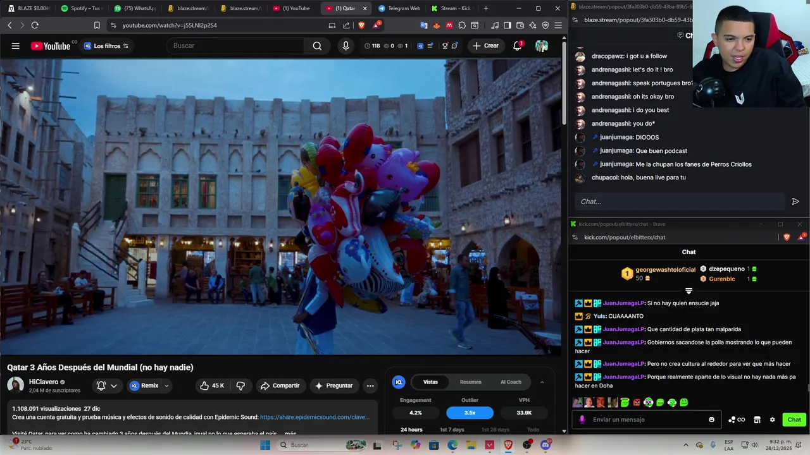This screenshot has height=455, width=810.
Task: Open YouTube notifications bell
Action: 518,45
